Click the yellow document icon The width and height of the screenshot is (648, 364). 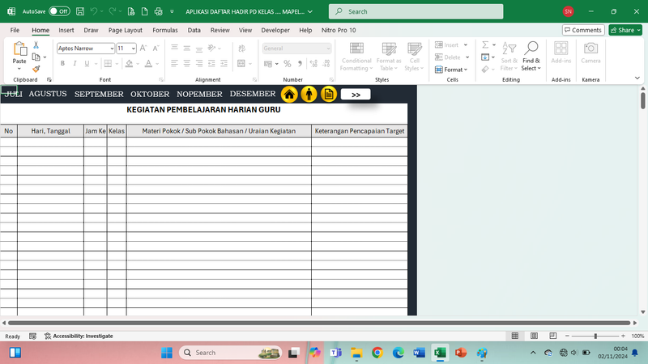(x=329, y=95)
